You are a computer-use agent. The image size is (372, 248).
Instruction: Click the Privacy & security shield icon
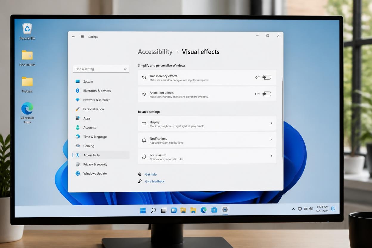click(77, 164)
